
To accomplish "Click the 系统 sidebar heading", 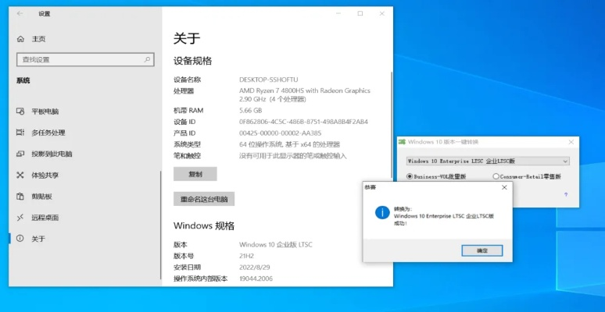I will point(23,80).
